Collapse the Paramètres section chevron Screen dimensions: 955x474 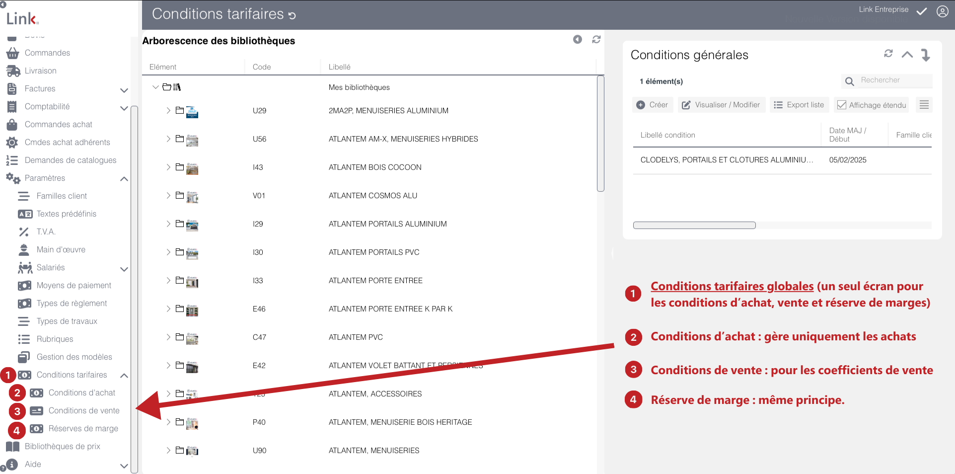(124, 179)
